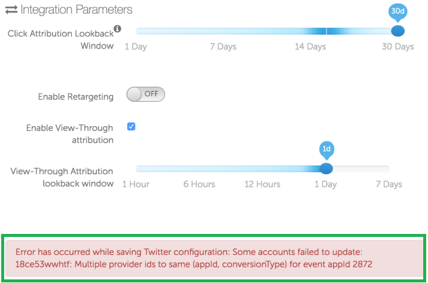Set view-through window to 1 Day
The width and height of the screenshot is (428, 283).
coord(326,169)
